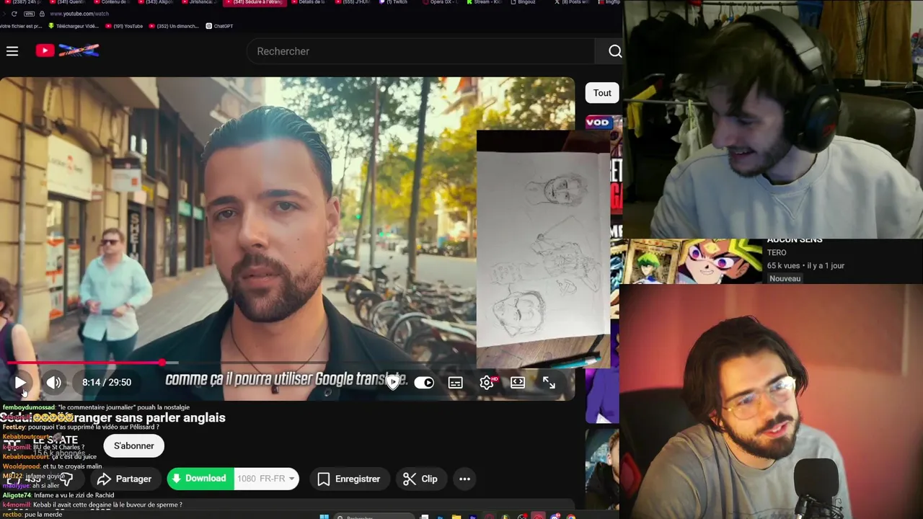Viewport: 923px width, 519px height.
Task: Open the ChatGPT bookmark
Action: tap(219, 26)
